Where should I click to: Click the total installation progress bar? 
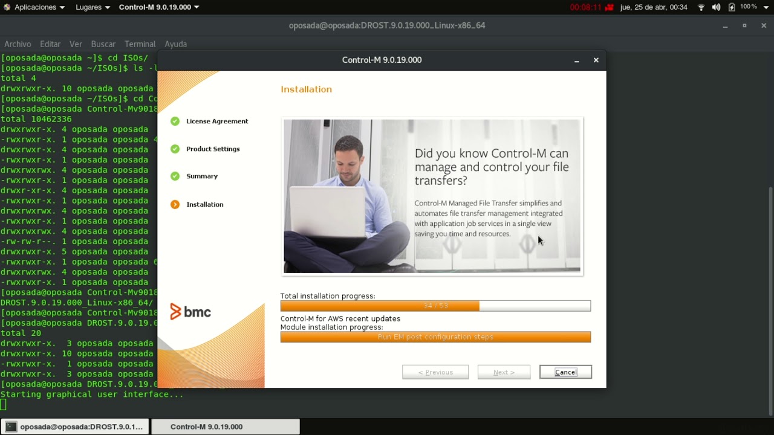pos(435,306)
